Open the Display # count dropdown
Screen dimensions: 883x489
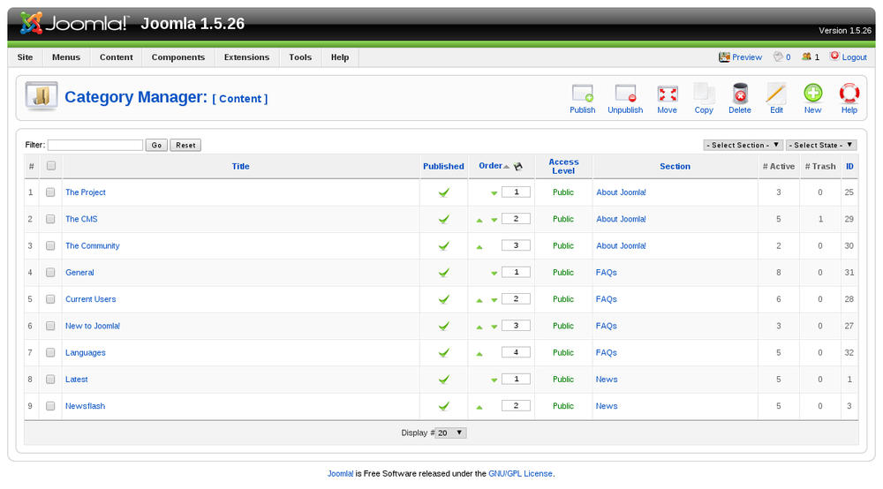[x=450, y=433]
